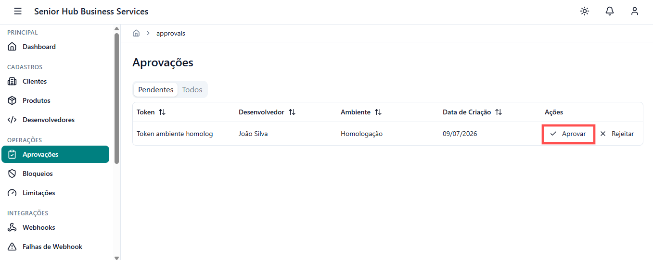
Task: Toggle the light/dark theme sun icon
Action: click(x=585, y=11)
